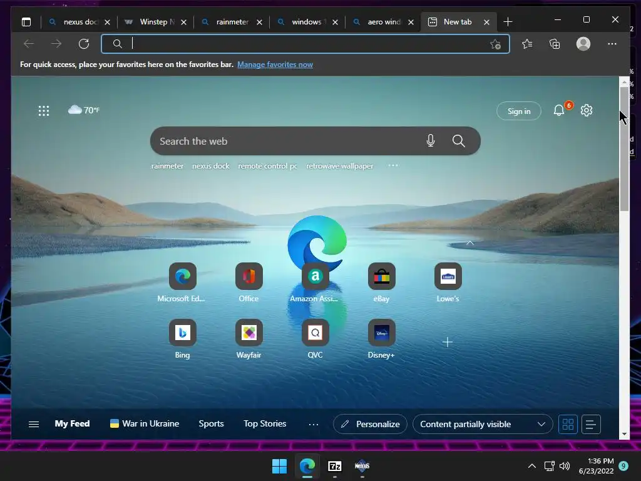Click the browser Refresh button
Image resolution: width=641 pixels, height=481 pixels.
[84, 44]
